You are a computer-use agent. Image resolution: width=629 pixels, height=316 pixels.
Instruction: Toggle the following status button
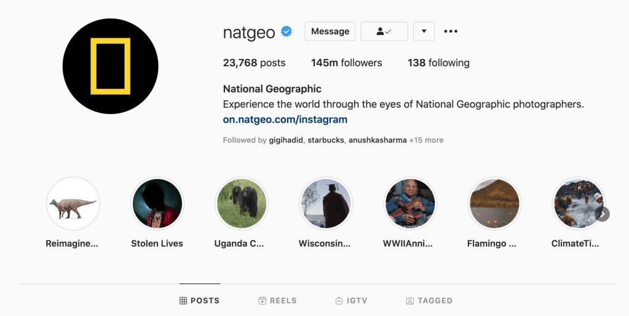(384, 31)
